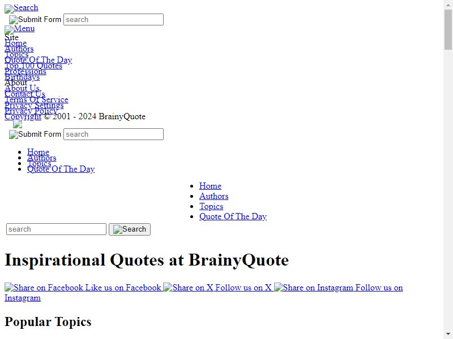Focus the search field just above the Menu link
Screen dimensions: 453x339
114,20
